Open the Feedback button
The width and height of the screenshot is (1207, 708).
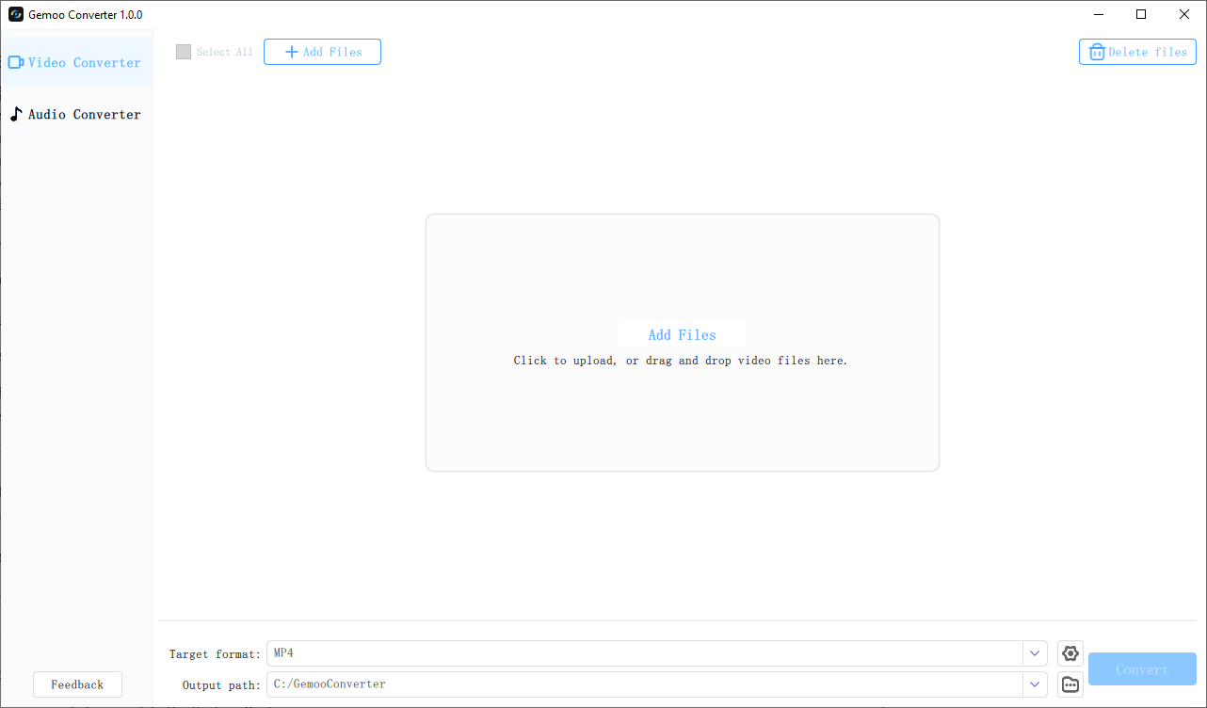(x=77, y=684)
